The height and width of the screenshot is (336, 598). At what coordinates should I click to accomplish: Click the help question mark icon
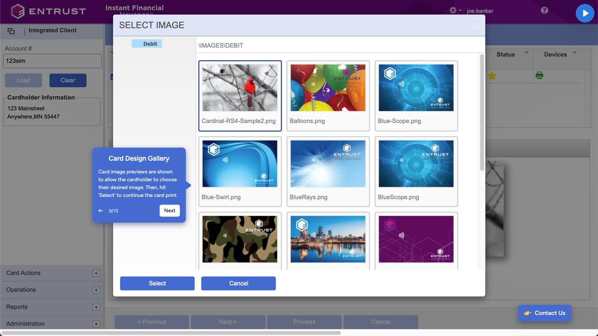(x=544, y=10)
